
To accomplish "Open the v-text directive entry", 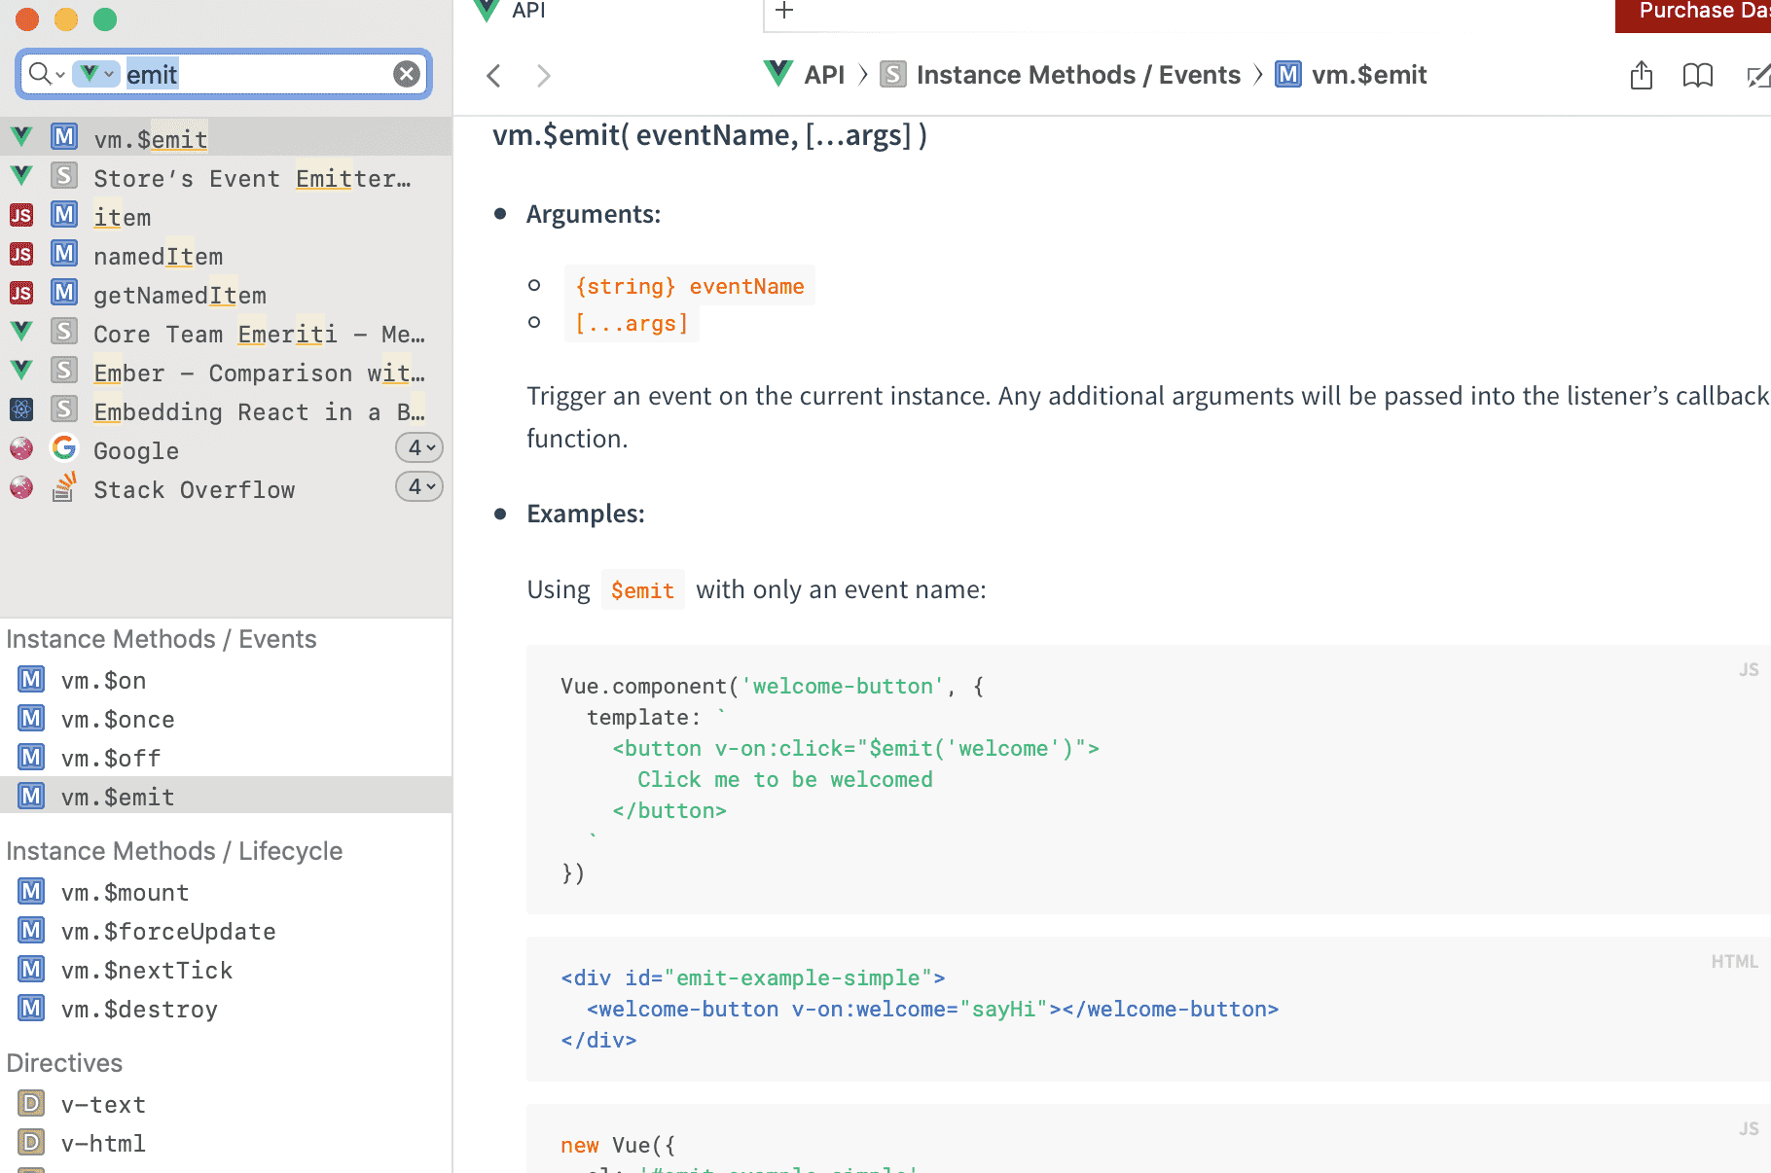I will click(103, 1105).
